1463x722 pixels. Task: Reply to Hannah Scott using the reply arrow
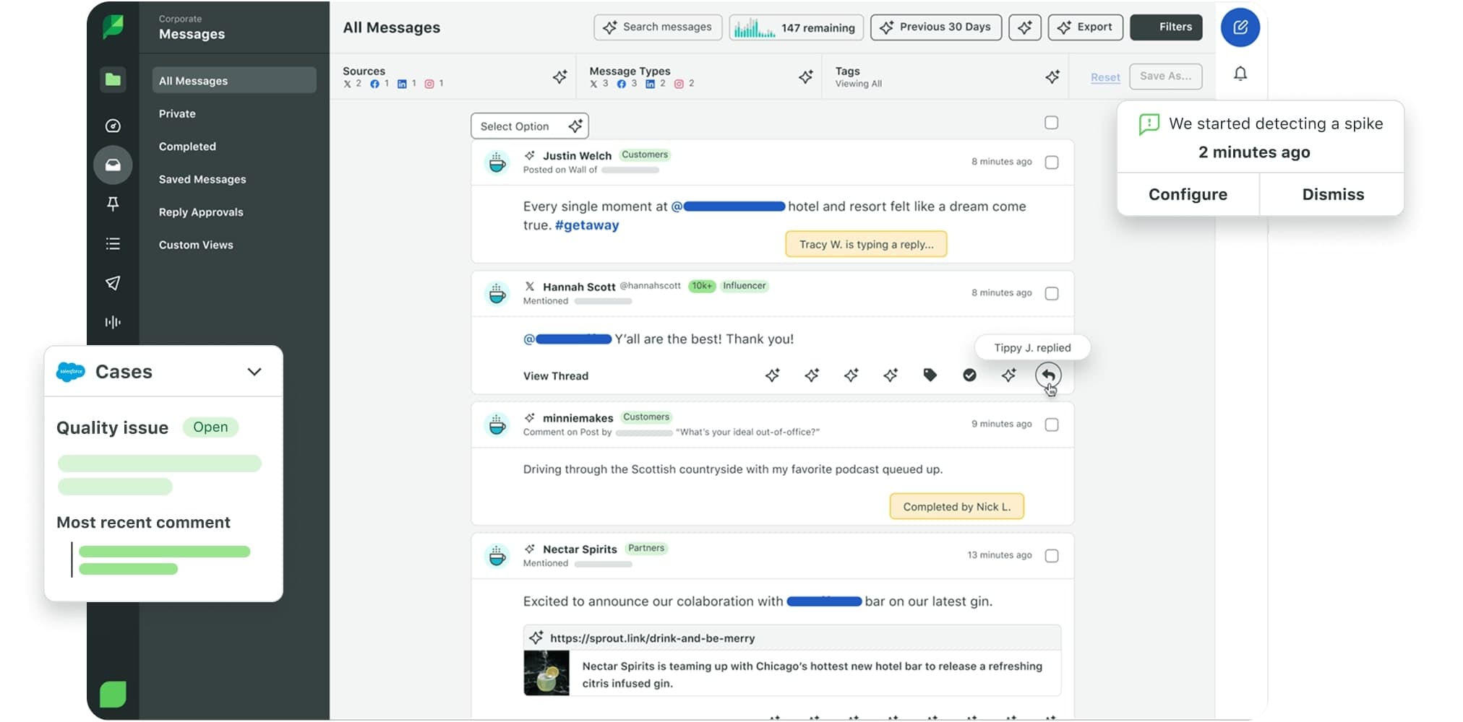pos(1048,375)
